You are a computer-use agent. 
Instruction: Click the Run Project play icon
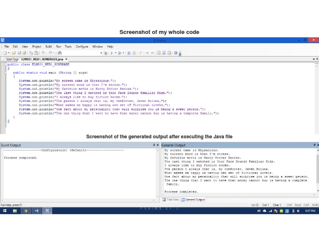tap(120, 53)
